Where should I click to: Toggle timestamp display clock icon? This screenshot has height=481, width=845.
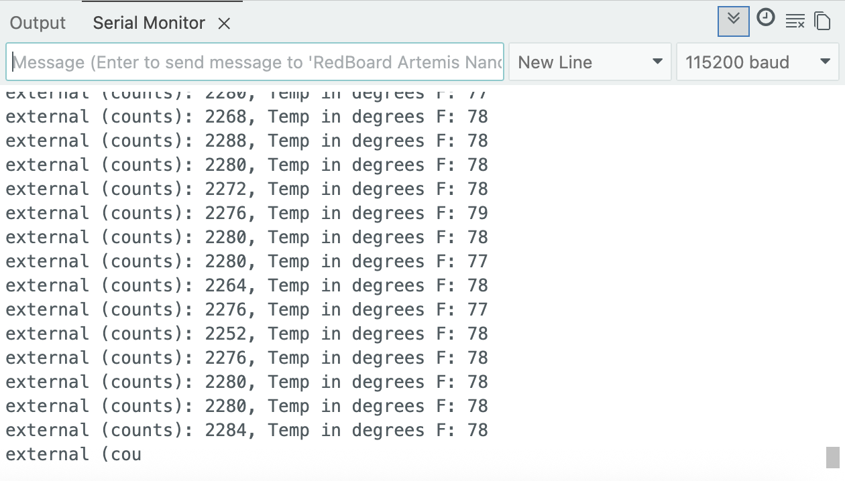coord(765,18)
